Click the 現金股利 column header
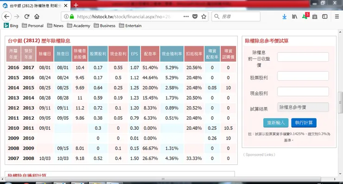The width and height of the screenshot is (343, 184). pos(118,54)
